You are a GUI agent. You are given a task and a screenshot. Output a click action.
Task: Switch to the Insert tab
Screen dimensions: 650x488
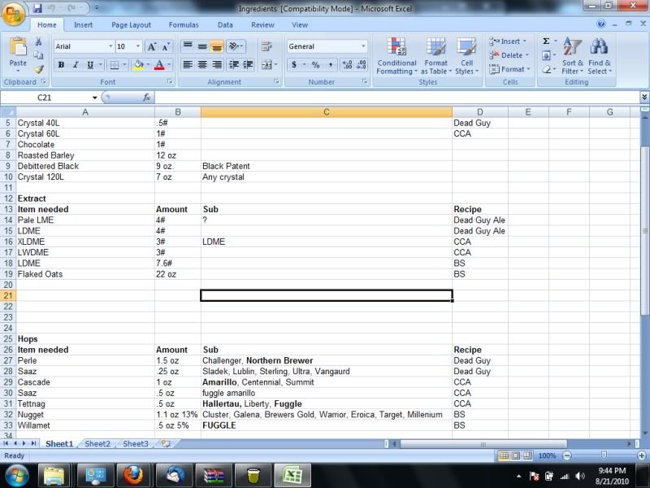pos(84,25)
